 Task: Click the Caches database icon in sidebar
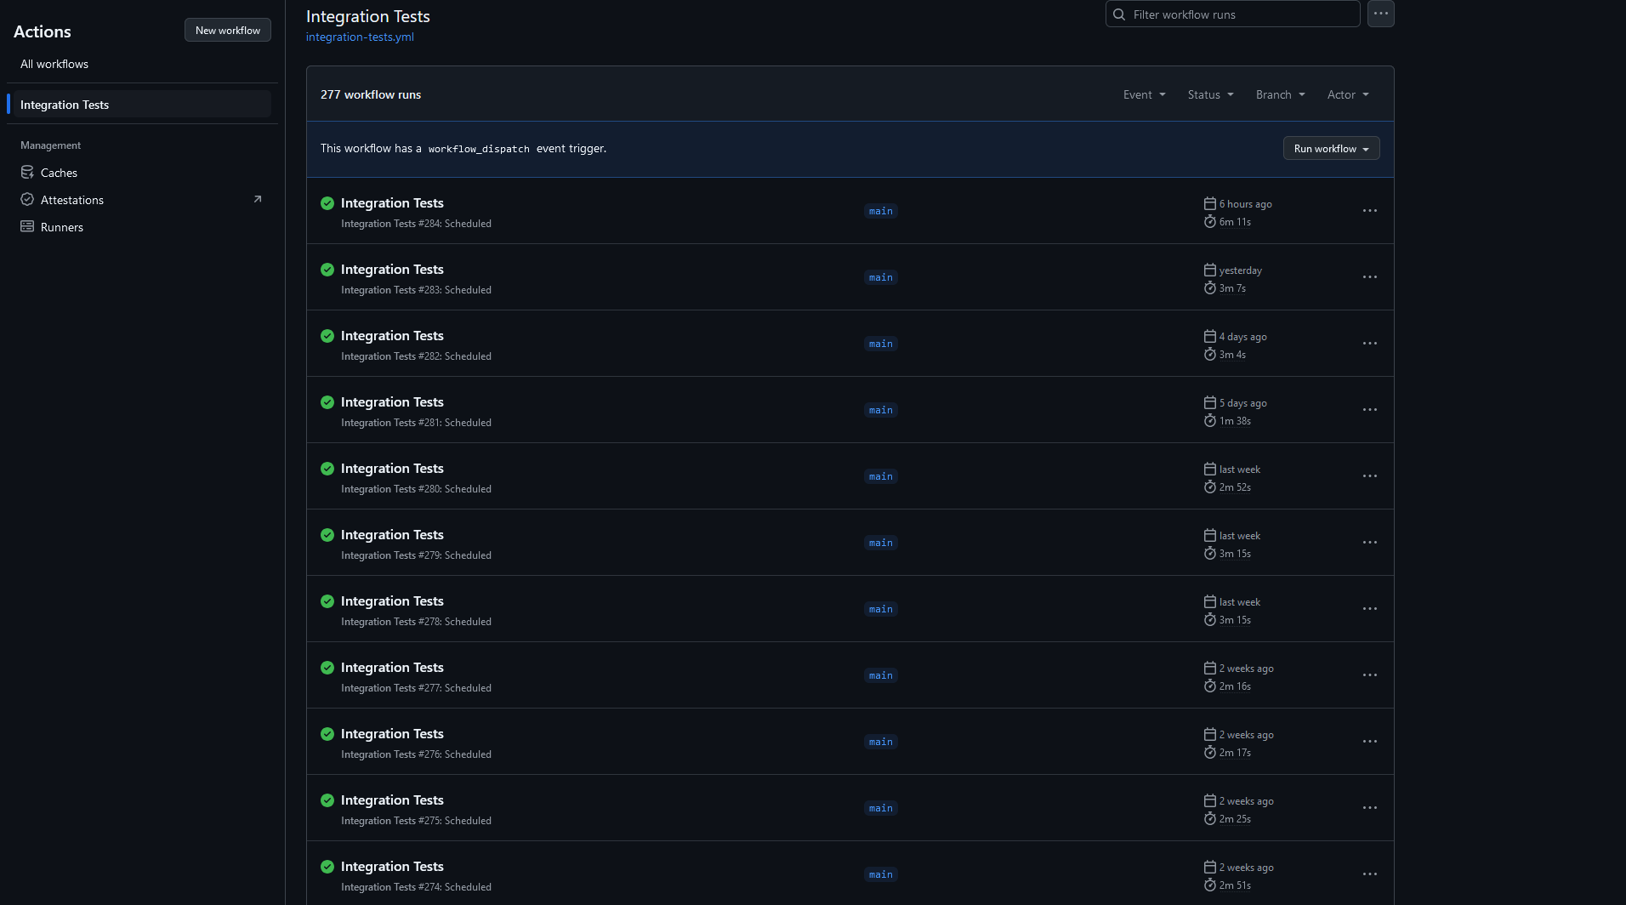click(27, 173)
